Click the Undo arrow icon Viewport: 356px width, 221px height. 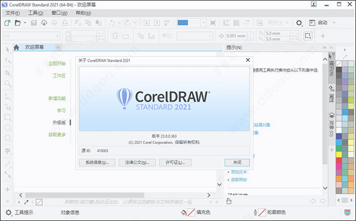pos(112,23)
